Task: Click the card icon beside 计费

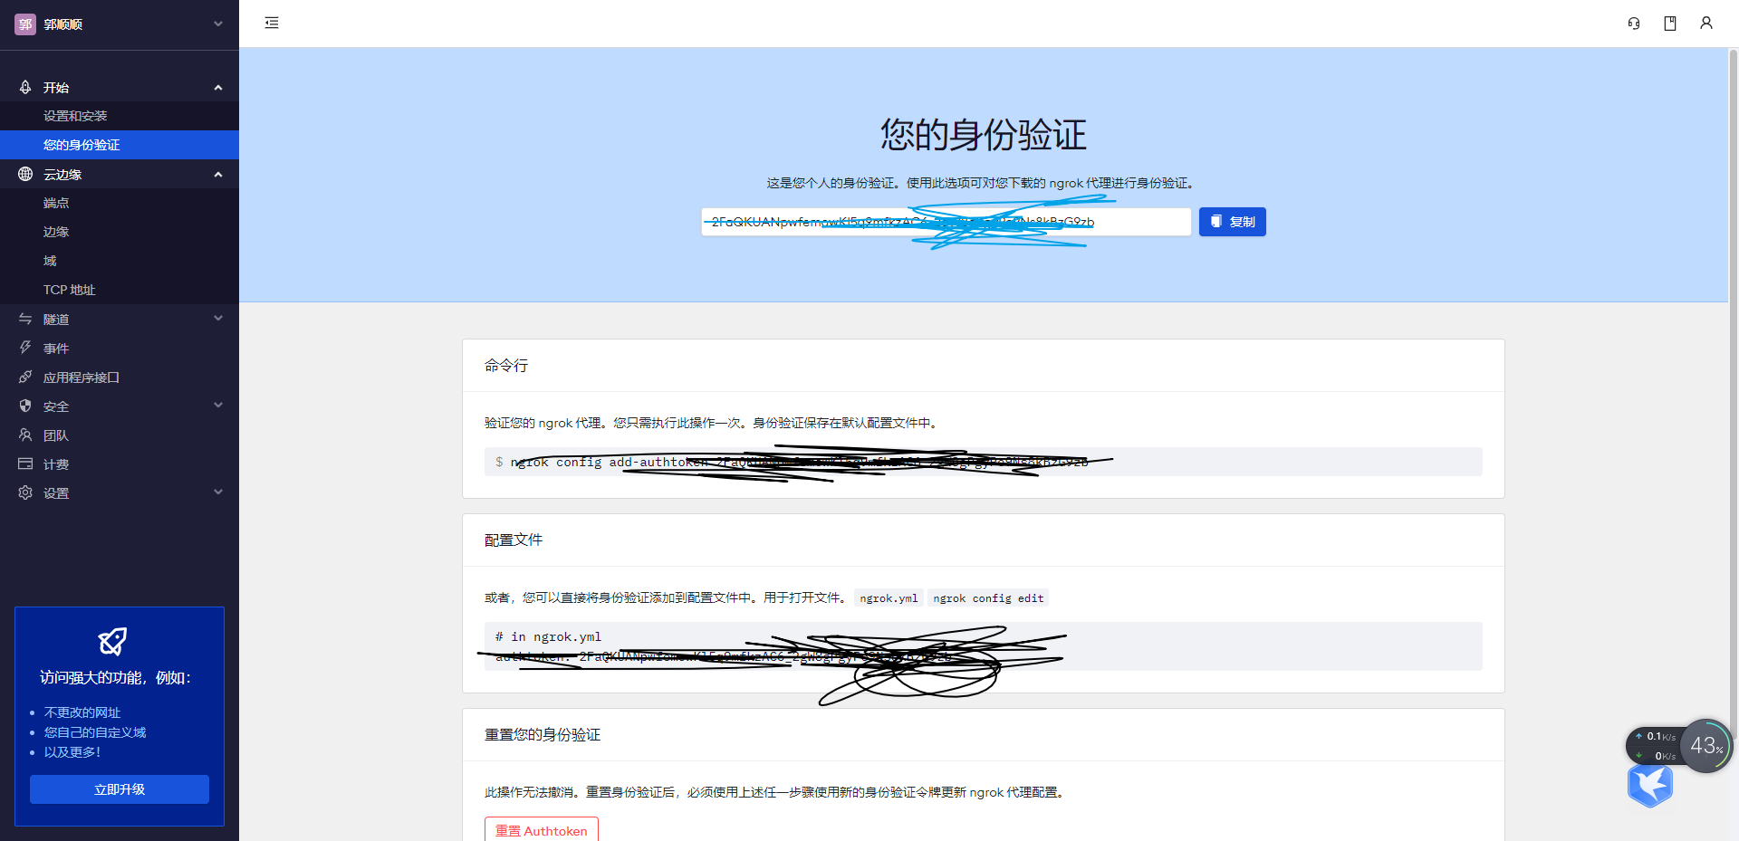Action: point(25,464)
